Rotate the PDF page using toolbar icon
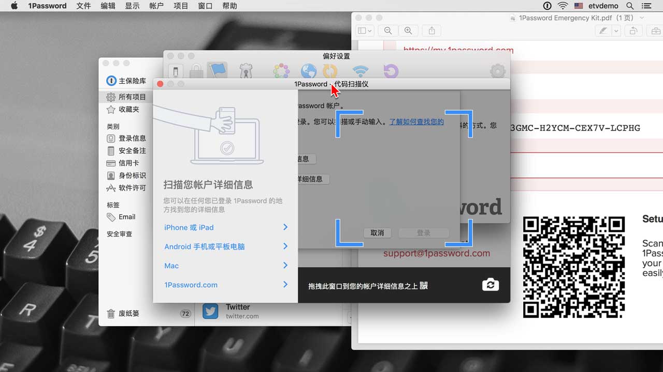This screenshot has width=663, height=372. [x=633, y=31]
